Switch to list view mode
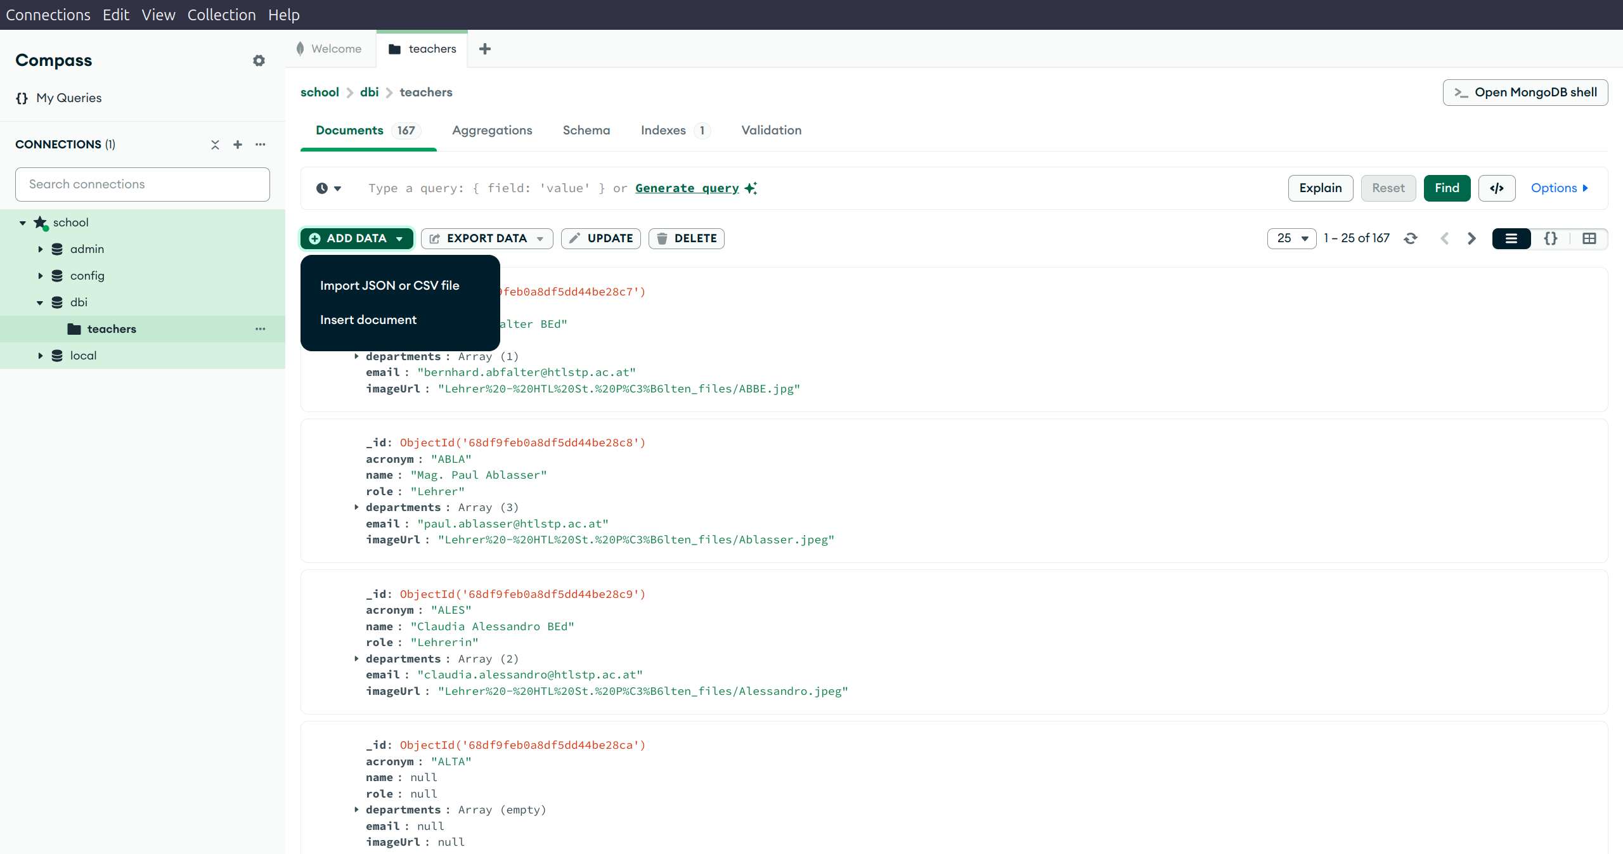 (1511, 238)
